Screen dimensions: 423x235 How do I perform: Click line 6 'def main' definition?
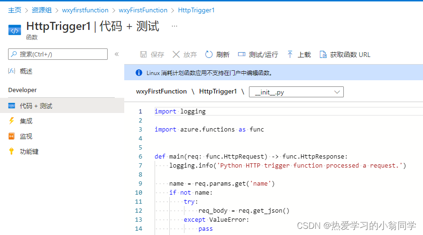(x=251, y=156)
